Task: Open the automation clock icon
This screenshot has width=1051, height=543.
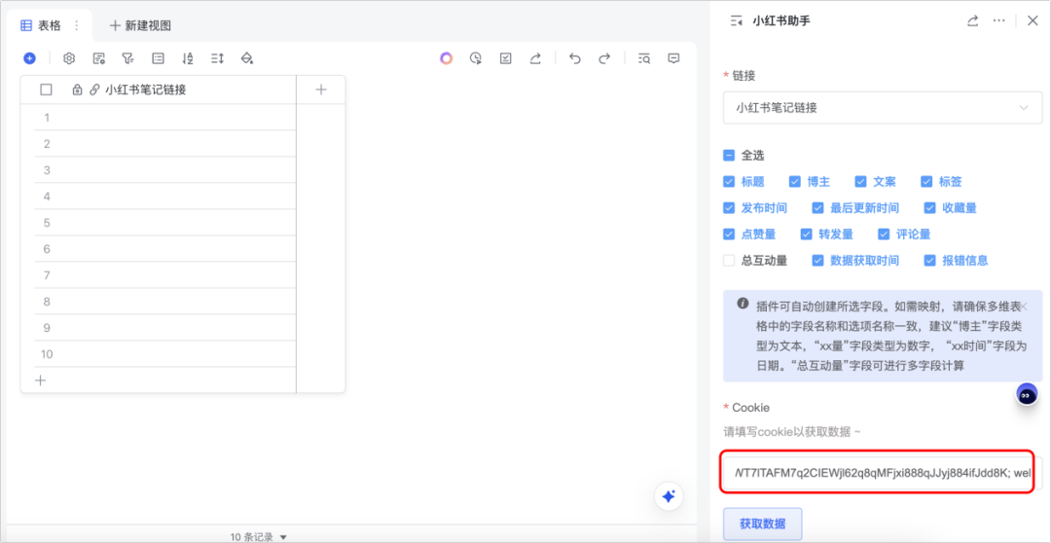Action: (476, 58)
